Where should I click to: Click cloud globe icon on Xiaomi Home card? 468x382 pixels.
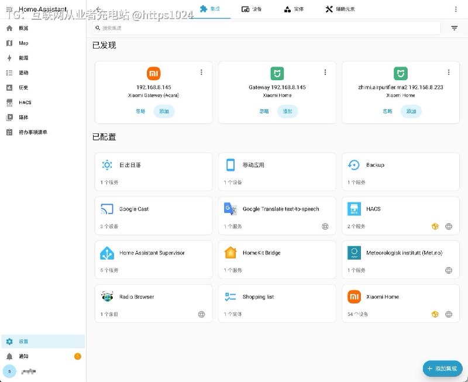449,314
